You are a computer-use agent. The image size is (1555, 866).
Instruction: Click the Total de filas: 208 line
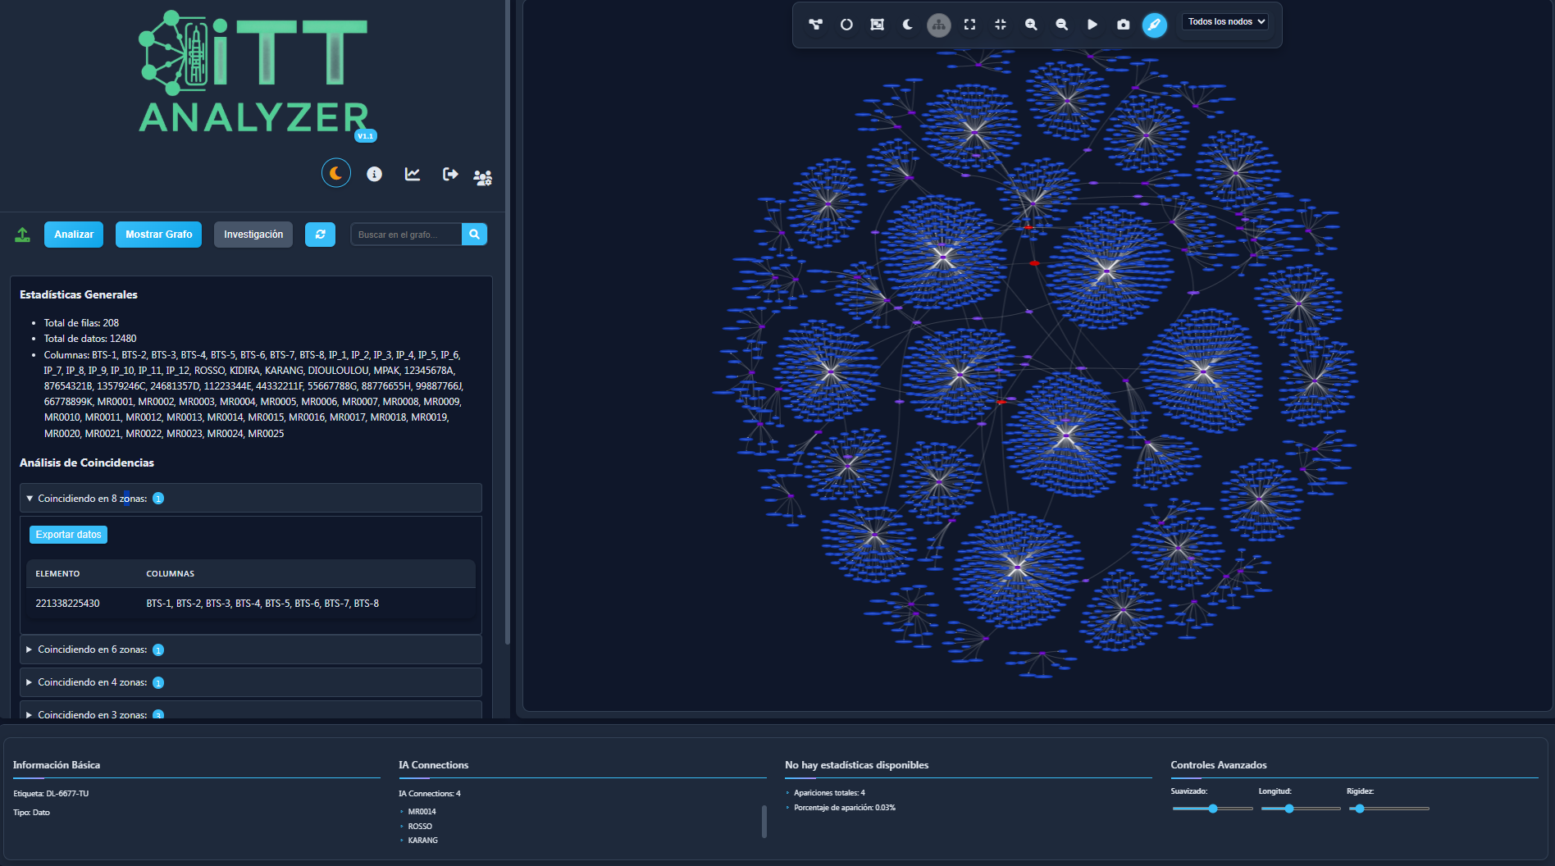pos(81,323)
